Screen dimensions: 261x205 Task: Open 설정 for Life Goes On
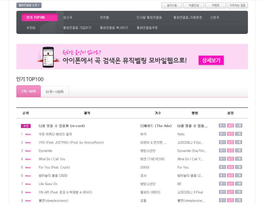[230, 183]
